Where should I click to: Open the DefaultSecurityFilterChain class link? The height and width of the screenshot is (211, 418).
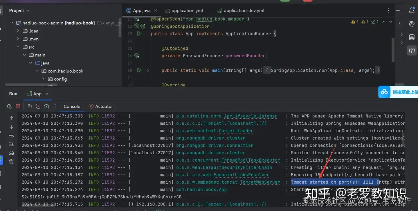[237, 167]
